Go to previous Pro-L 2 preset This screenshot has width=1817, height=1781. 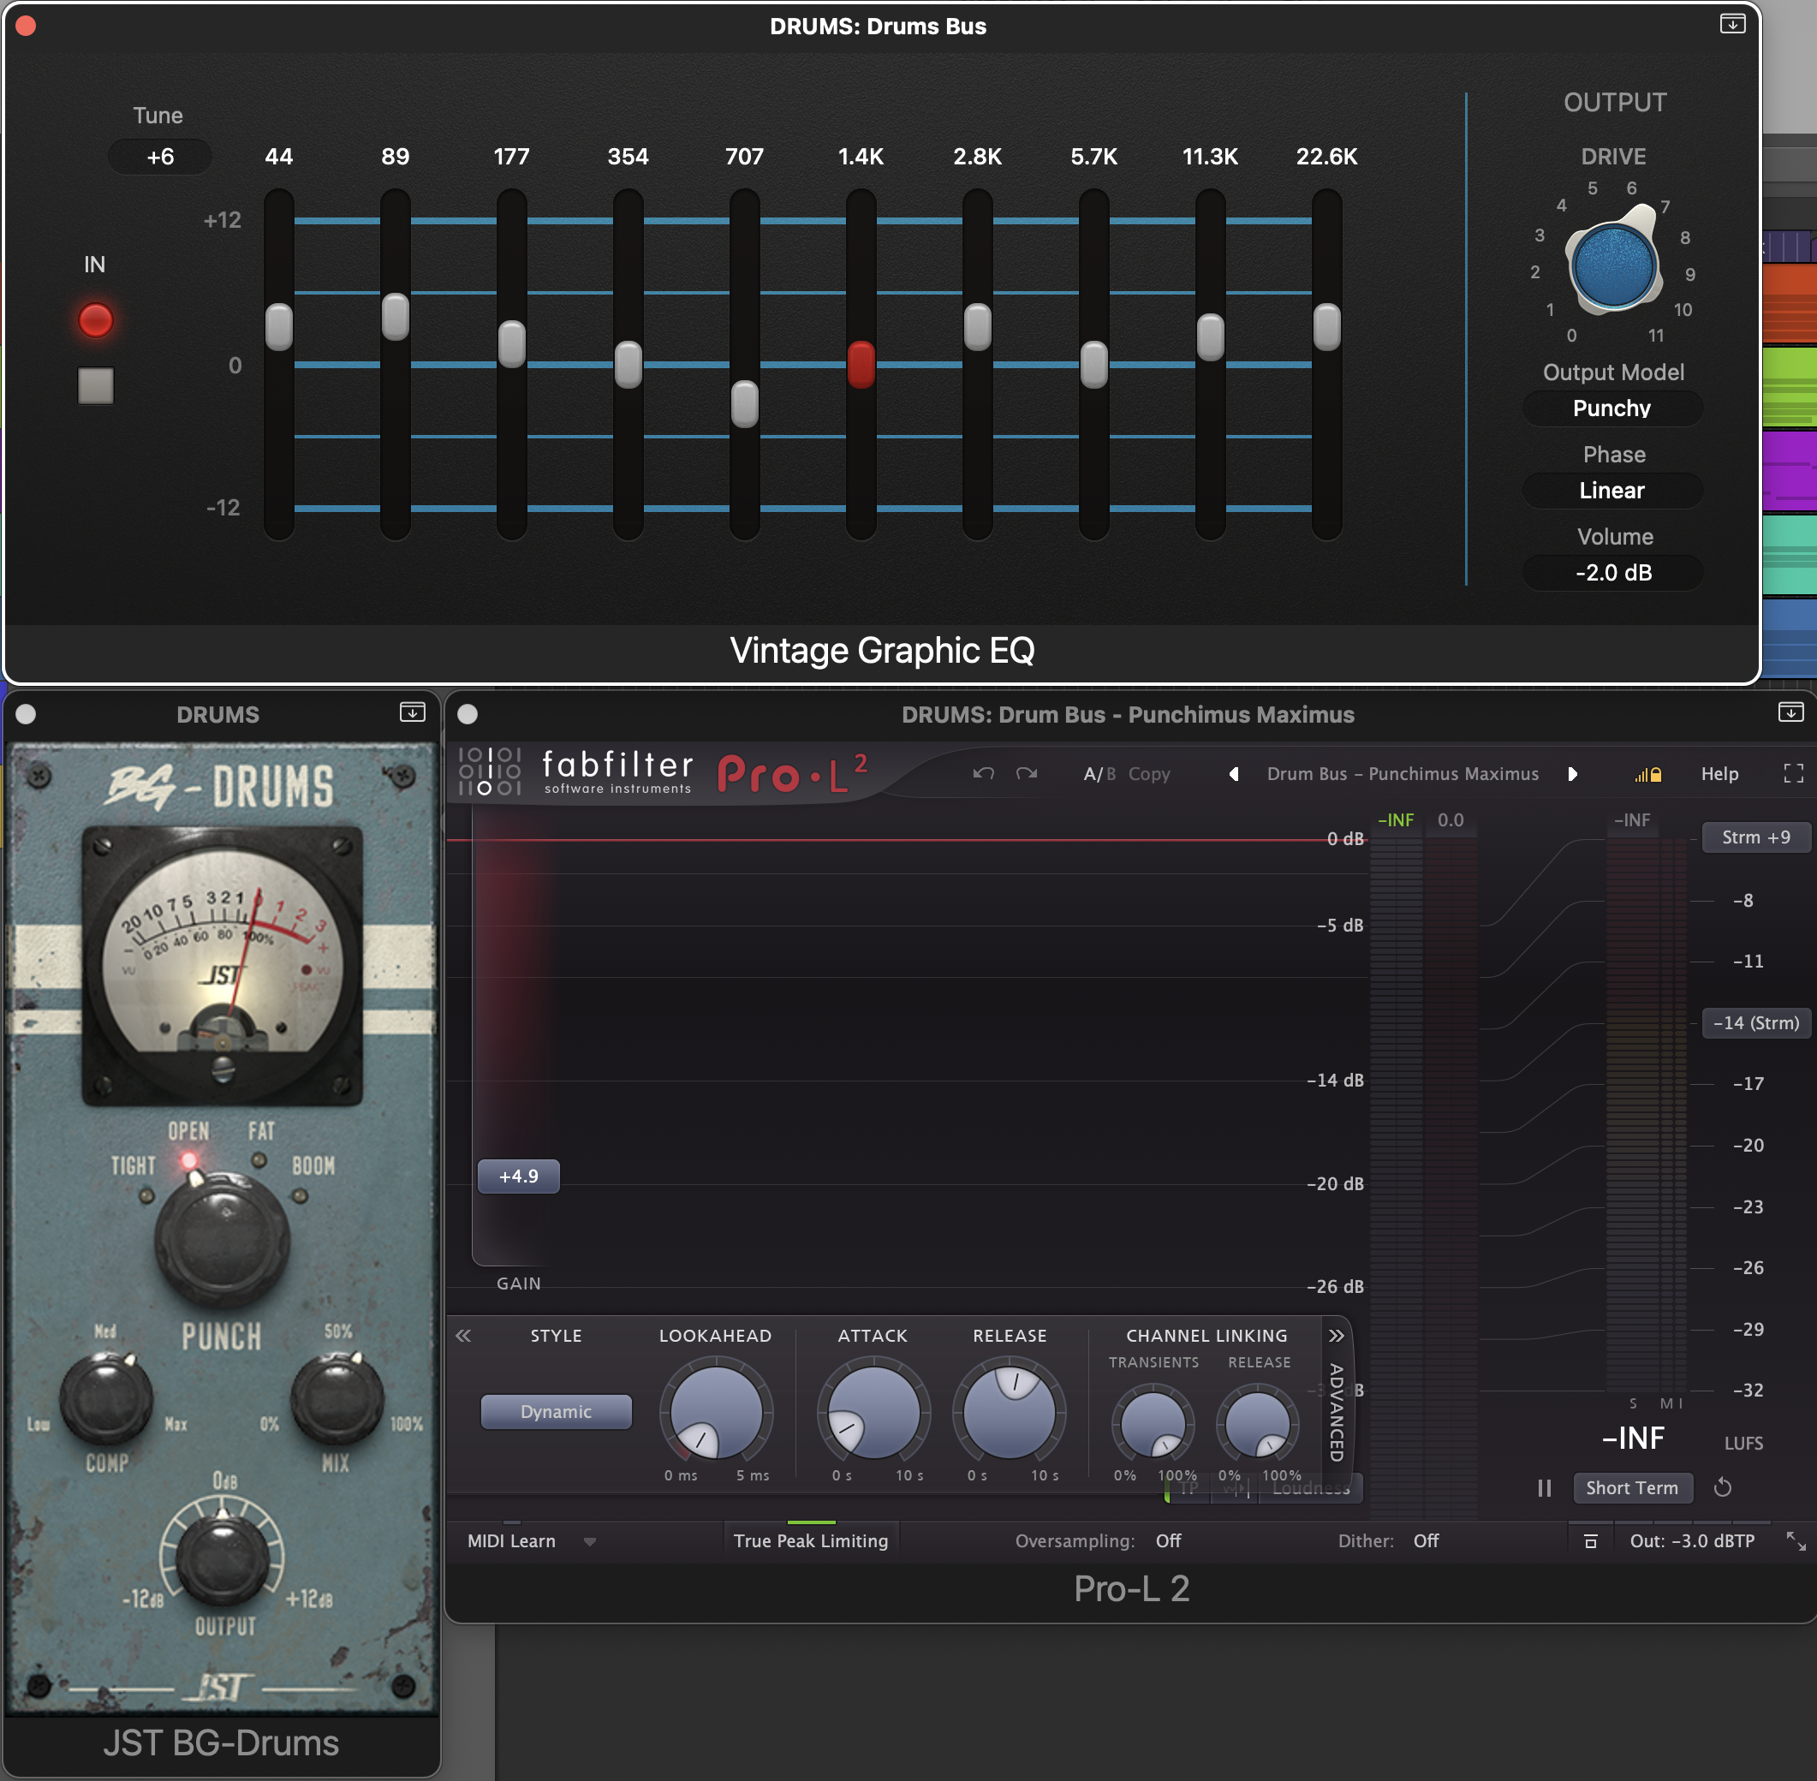[1234, 773]
